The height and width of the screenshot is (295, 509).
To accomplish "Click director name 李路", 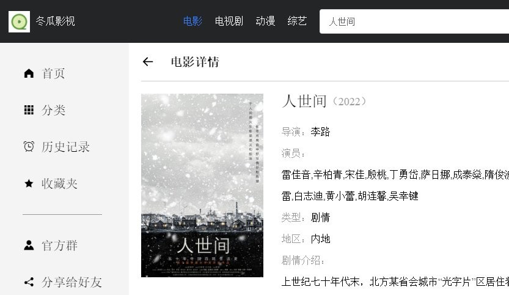I will tap(320, 132).
